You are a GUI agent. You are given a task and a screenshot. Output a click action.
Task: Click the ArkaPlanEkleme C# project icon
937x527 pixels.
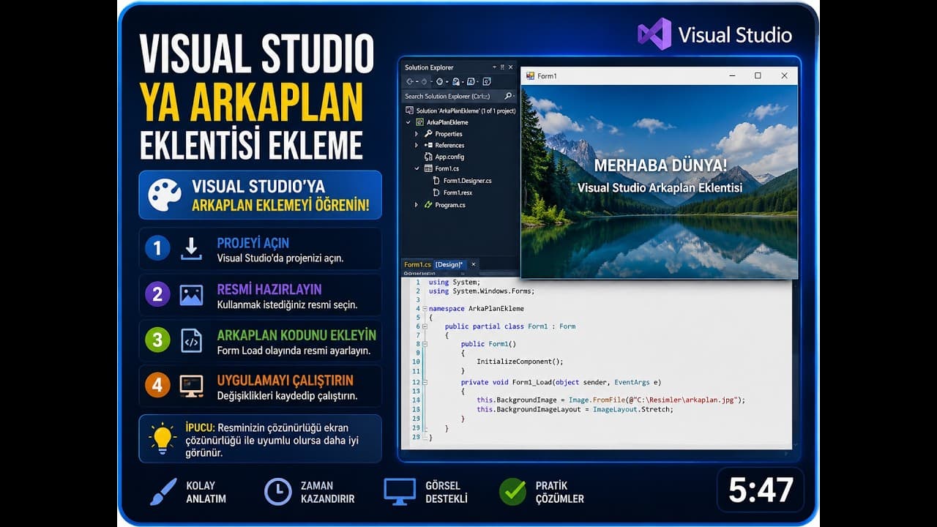419,122
